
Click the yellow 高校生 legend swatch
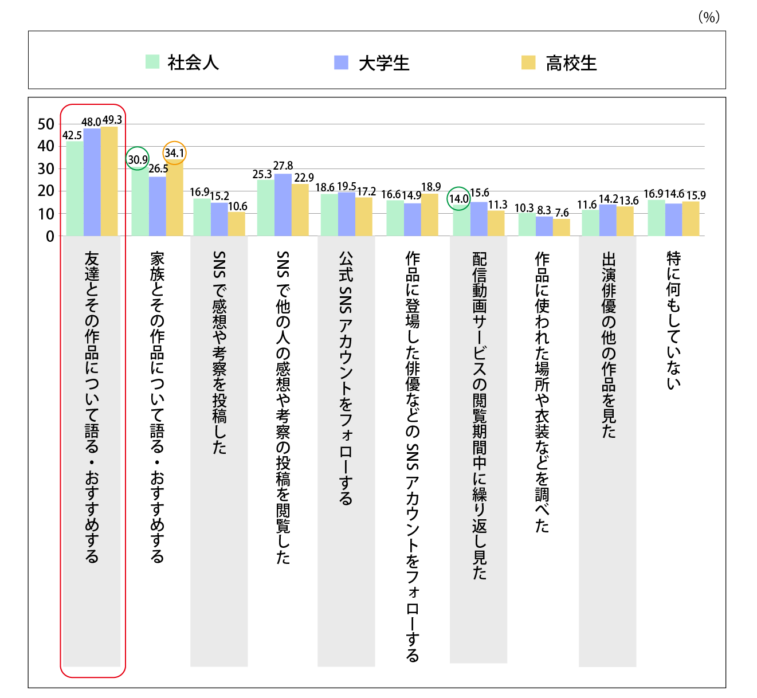point(528,62)
